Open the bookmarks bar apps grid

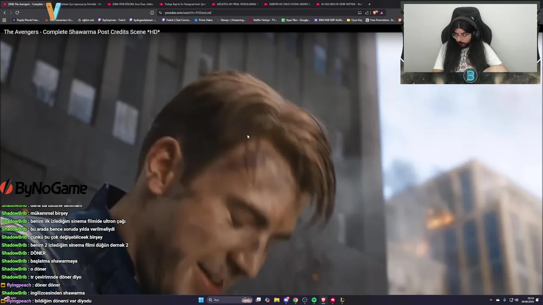click(x=4, y=20)
